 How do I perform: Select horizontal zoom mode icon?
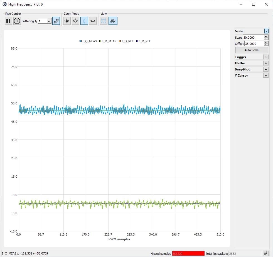pyautogui.click(x=93, y=21)
